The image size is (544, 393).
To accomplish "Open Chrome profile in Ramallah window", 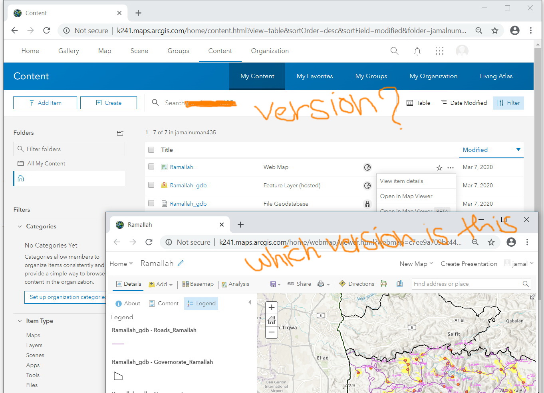I will (x=511, y=242).
